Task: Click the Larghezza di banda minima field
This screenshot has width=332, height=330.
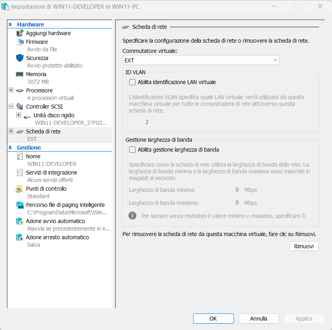Action: click(225, 189)
